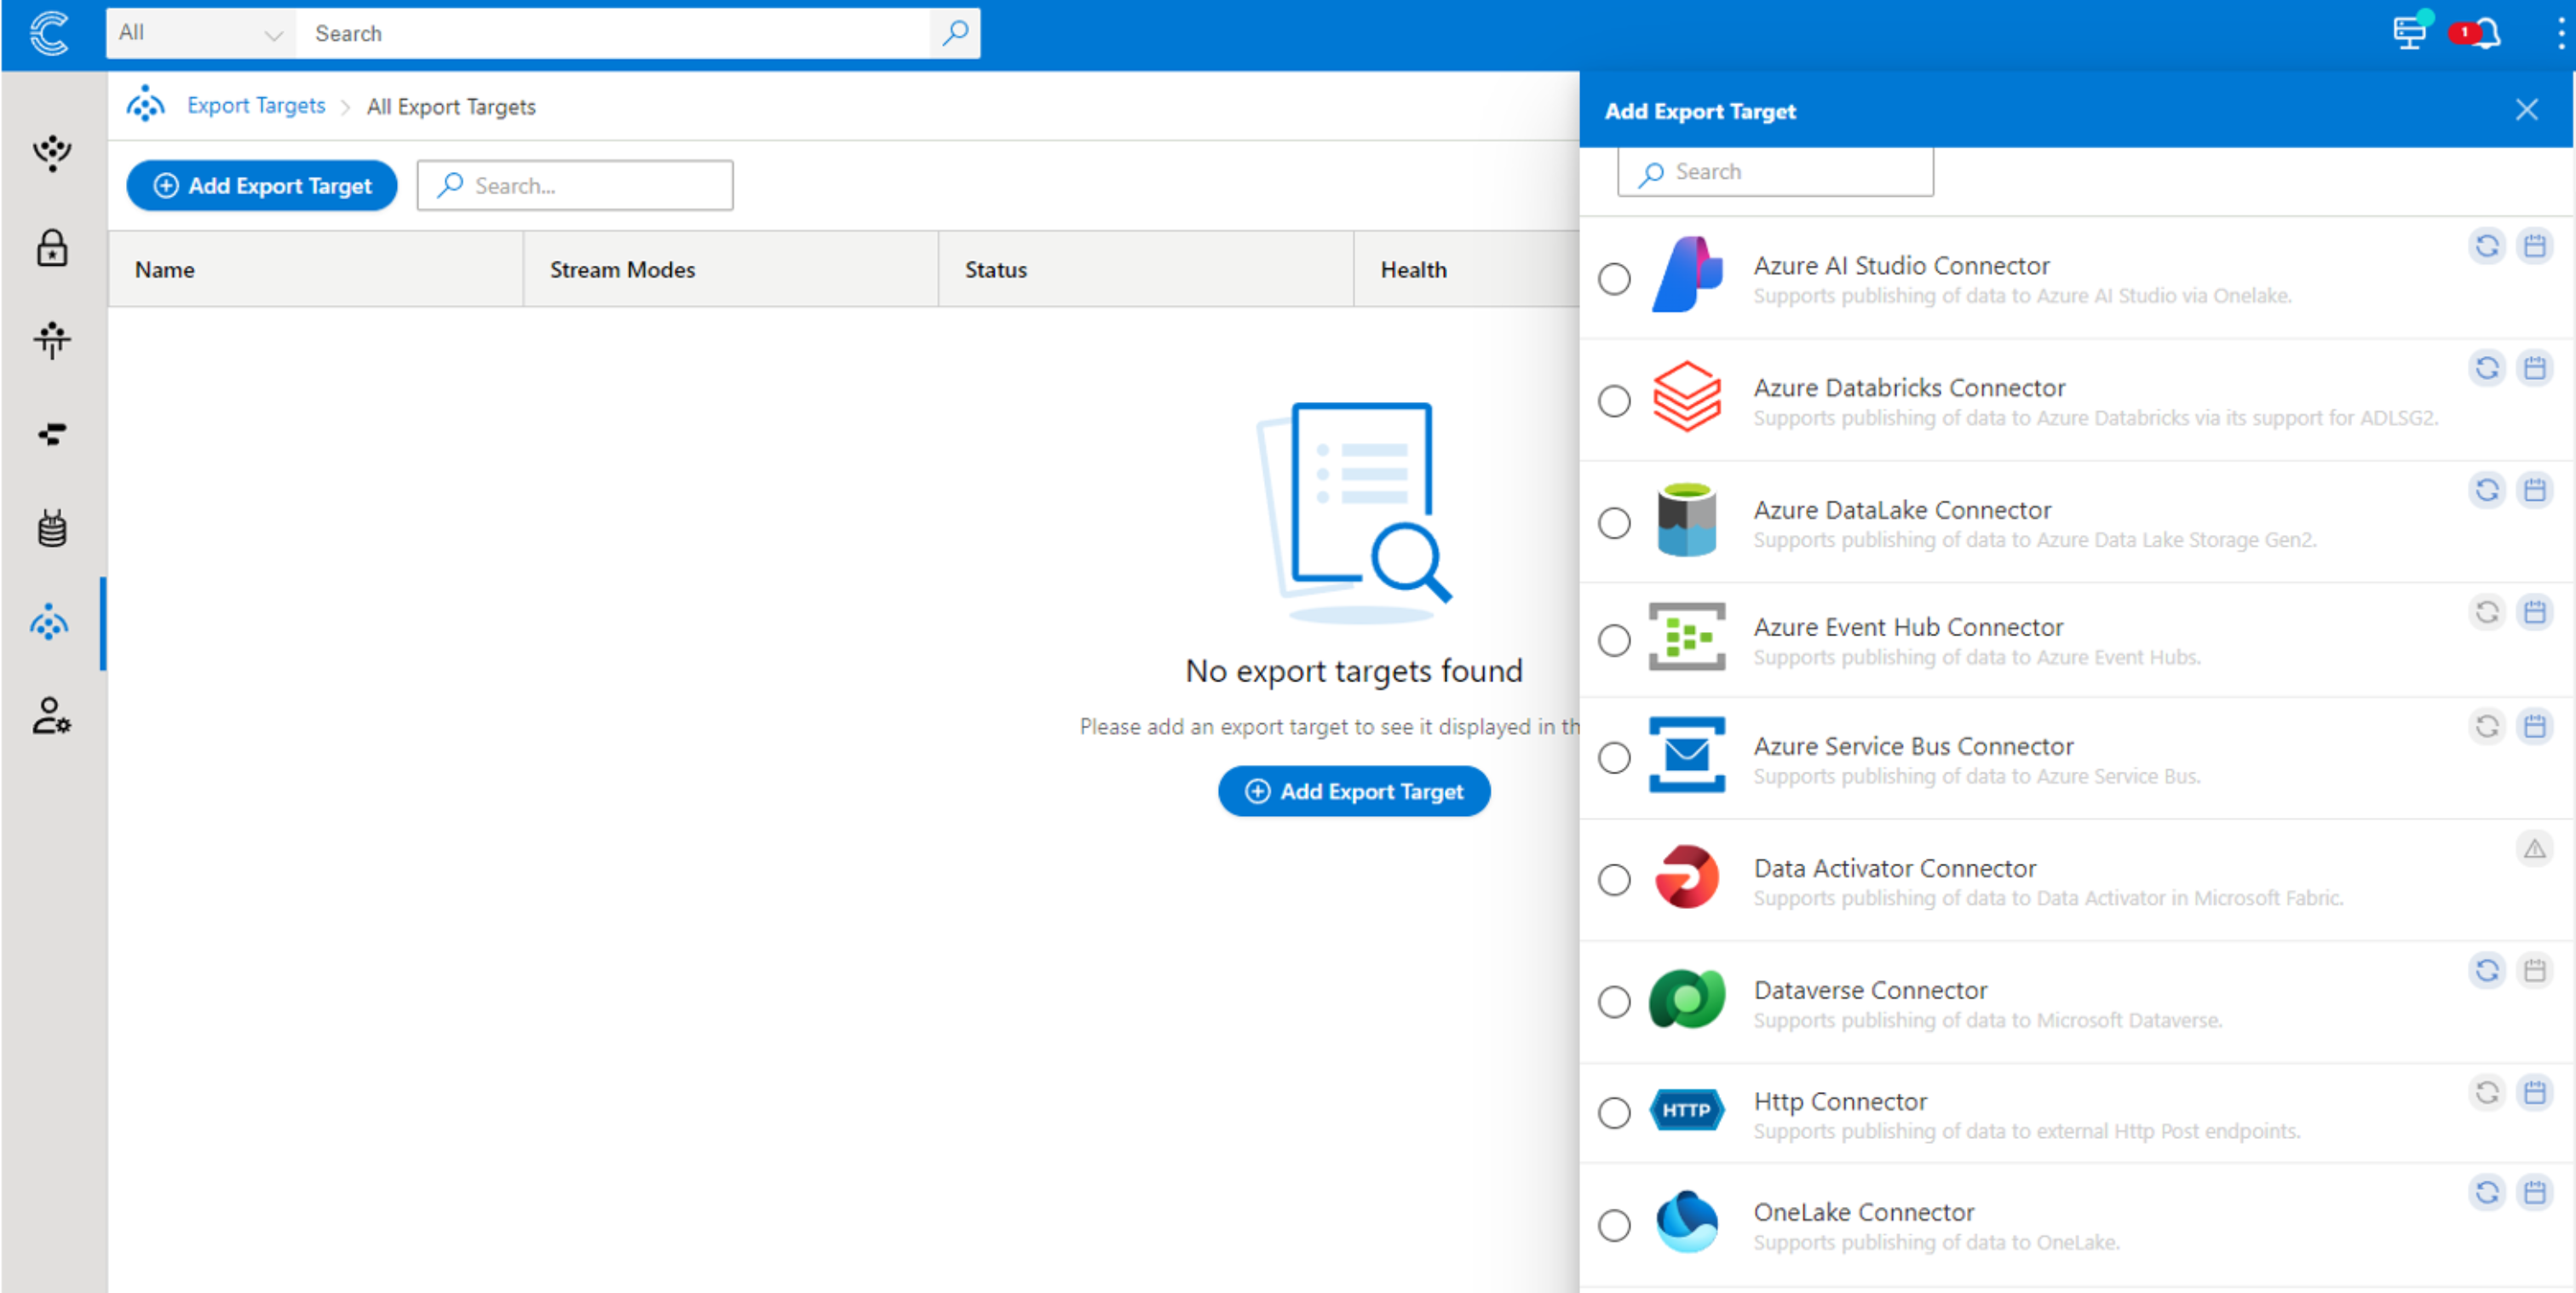This screenshot has height=1293, width=2576.
Task: Click the refresh icon for Azure Databricks Connector
Action: (2487, 368)
